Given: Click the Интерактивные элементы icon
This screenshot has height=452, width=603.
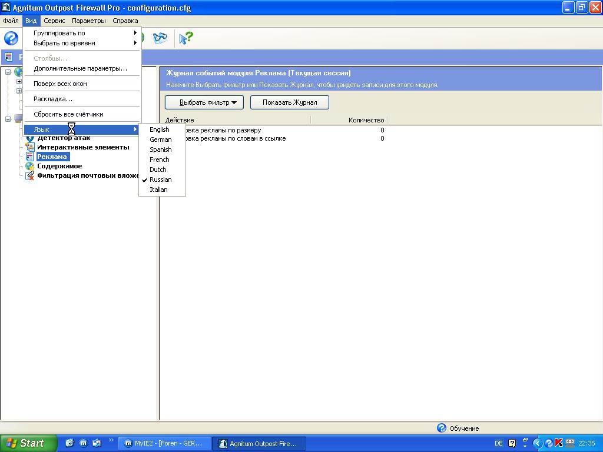Looking at the screenshot, I should coord(29,147).
